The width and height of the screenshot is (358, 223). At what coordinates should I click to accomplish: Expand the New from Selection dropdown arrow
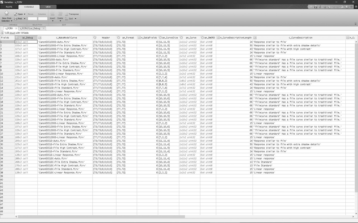pyautogui.click(x=11, y=21)
